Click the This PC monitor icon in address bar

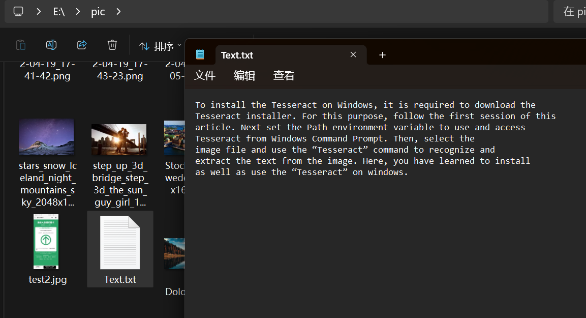pyautogui.click(x=18, y=12)
